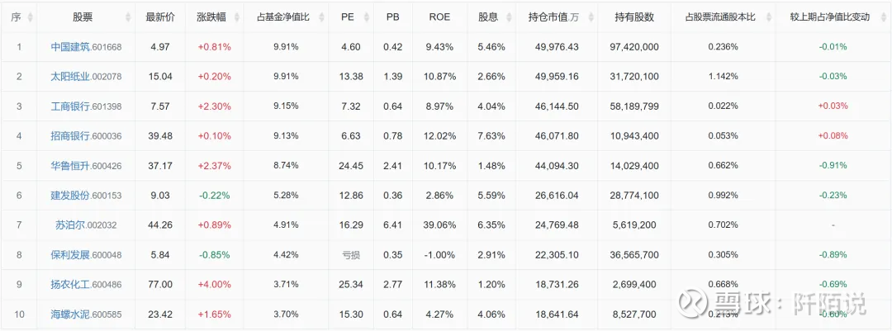View 建发股份 stock page
This screenshot has width=892, height=331.
click(x=70, y=196)
